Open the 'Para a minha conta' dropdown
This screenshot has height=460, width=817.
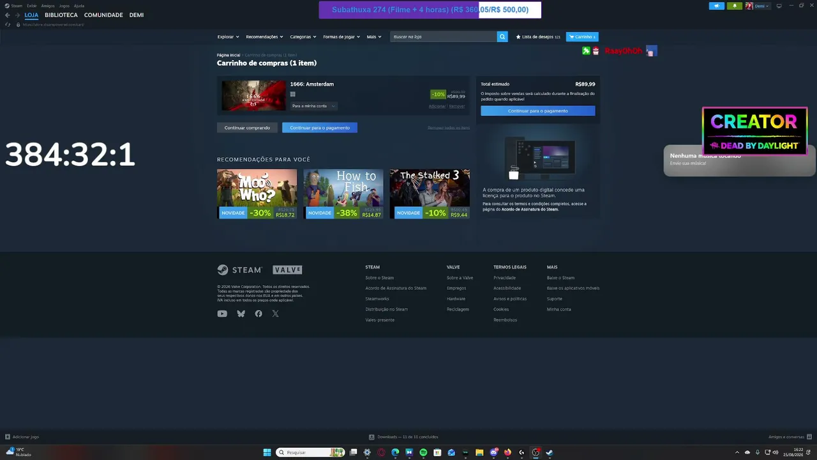(x=313, y=106)
